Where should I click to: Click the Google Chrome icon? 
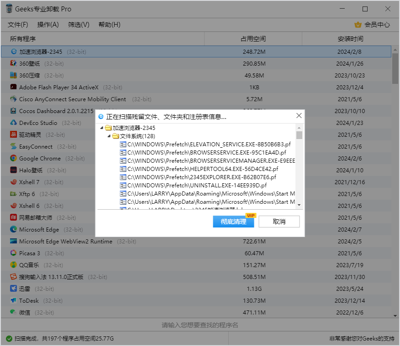click(13, 158)
